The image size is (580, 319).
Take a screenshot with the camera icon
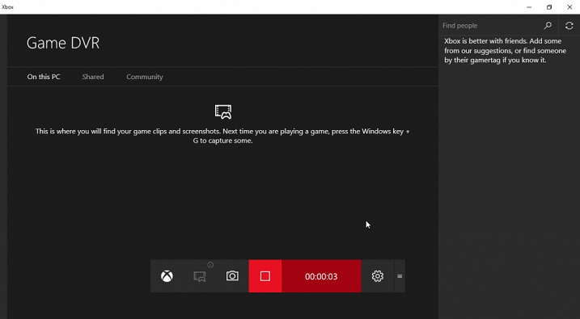tap(232, 276)
